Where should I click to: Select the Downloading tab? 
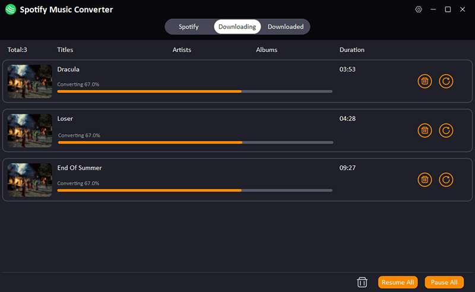[237, 27]
